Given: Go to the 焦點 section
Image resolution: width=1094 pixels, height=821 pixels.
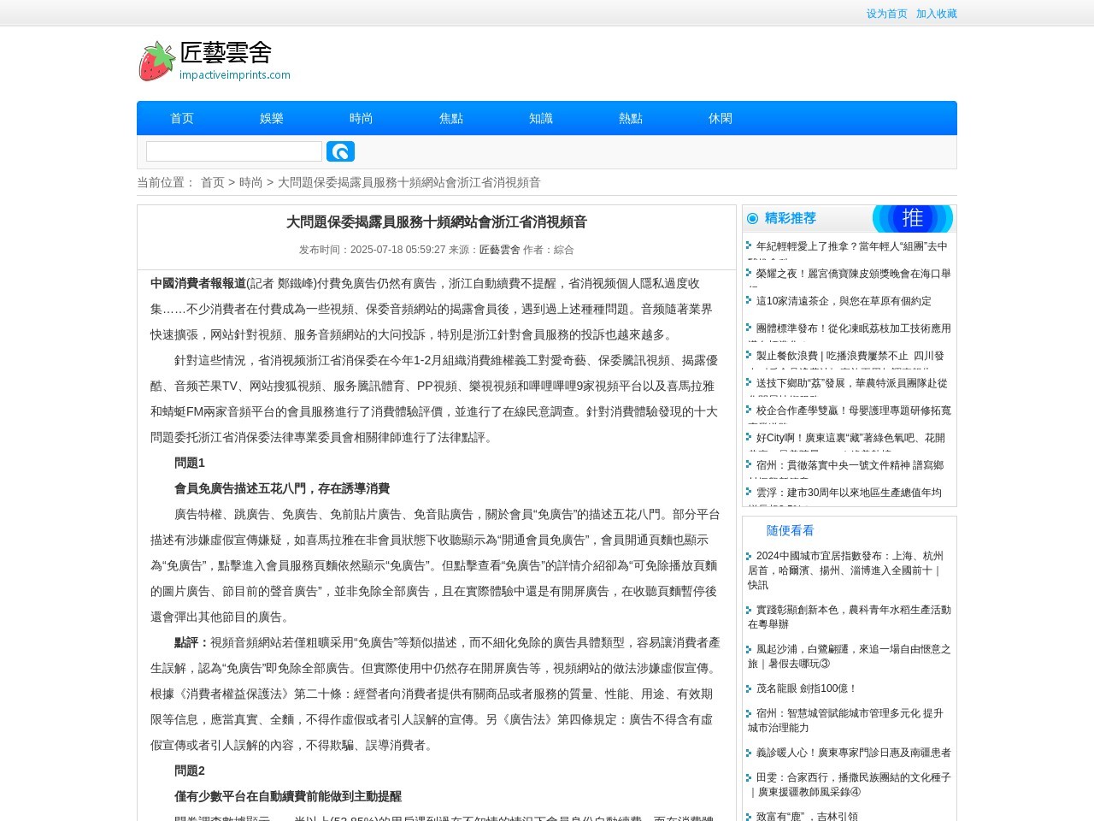Looking at the screenshot, I should point(450,118).
